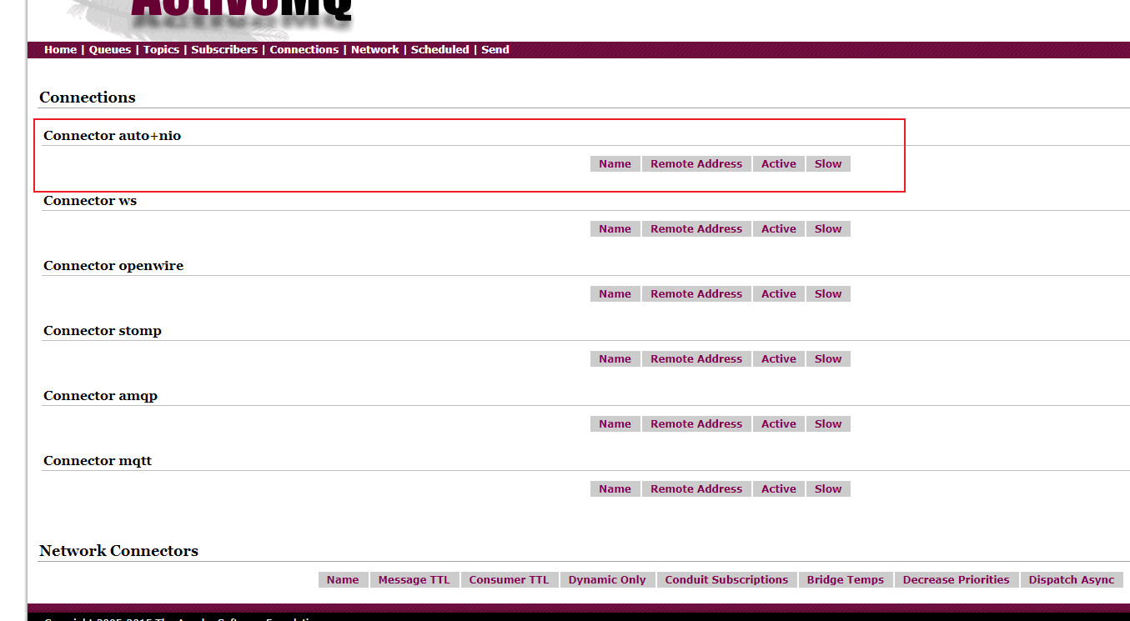Click Name header in Network Connectors table

click(x=343, y=580)
